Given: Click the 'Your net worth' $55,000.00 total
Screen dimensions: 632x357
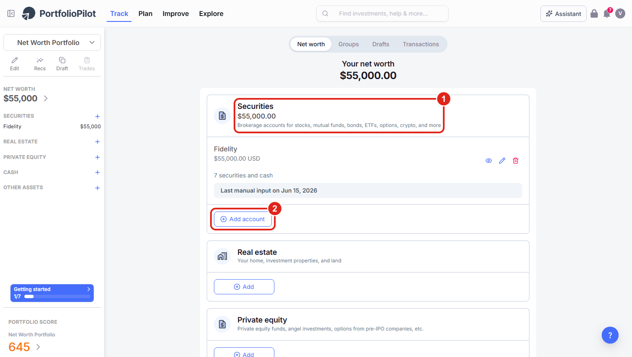Looking at the screenshot, I should point(368,76).
